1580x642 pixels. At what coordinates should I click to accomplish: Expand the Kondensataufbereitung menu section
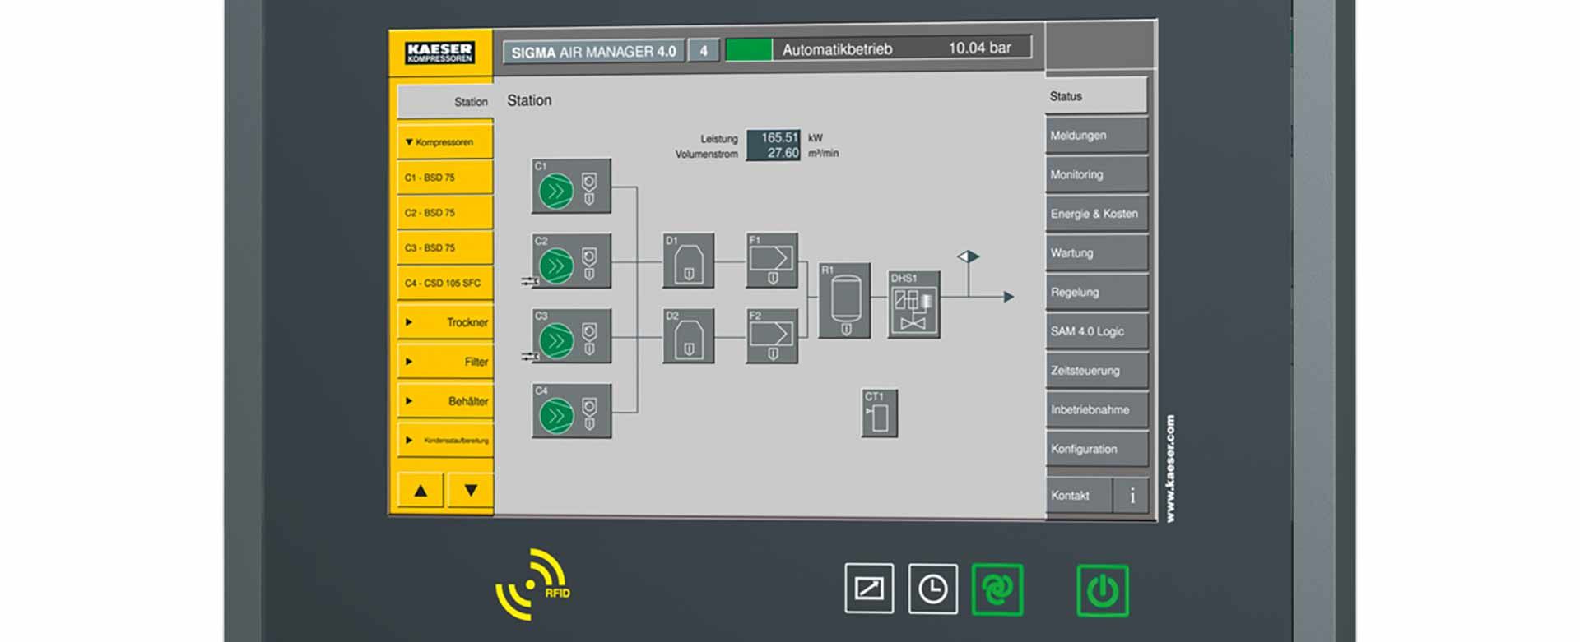pos(445,440)
